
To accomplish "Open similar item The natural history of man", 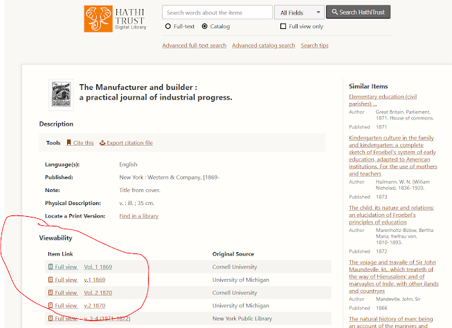I will 390,322.
